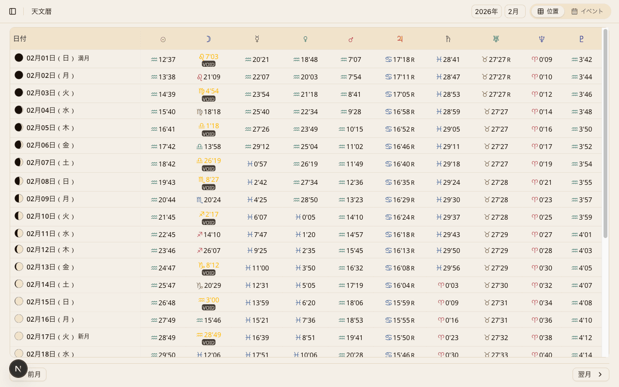Click the Mercury symbol column header

(x=257, y=39)
